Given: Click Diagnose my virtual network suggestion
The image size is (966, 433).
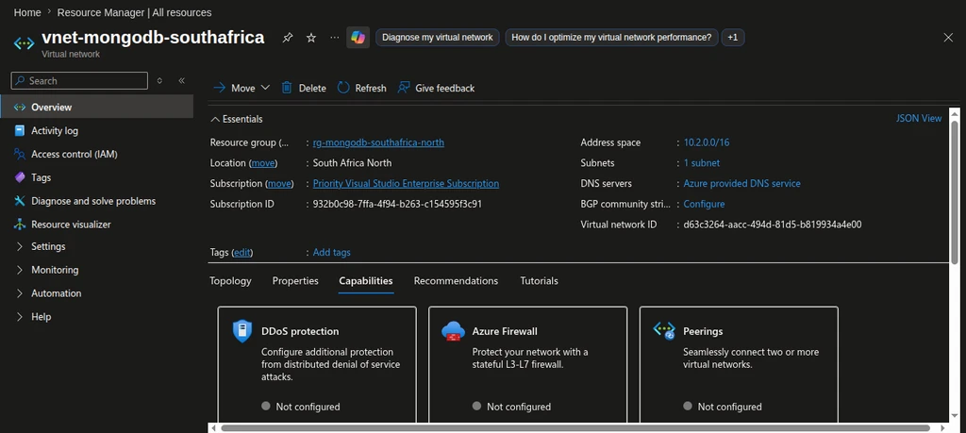Looking at the screenshot, I should pos(437,38).
